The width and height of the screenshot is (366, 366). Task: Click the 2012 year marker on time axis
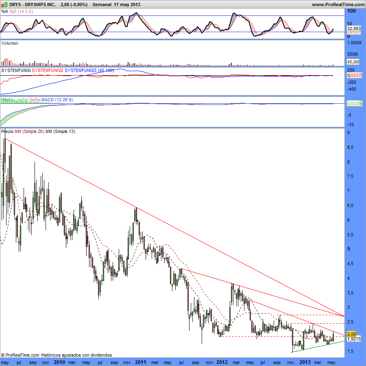pos(222,362)
